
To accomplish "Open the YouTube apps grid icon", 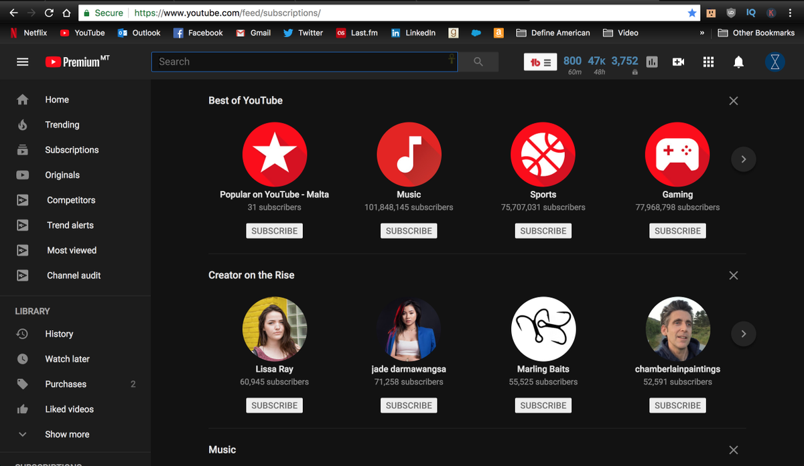I will point(708,62).
